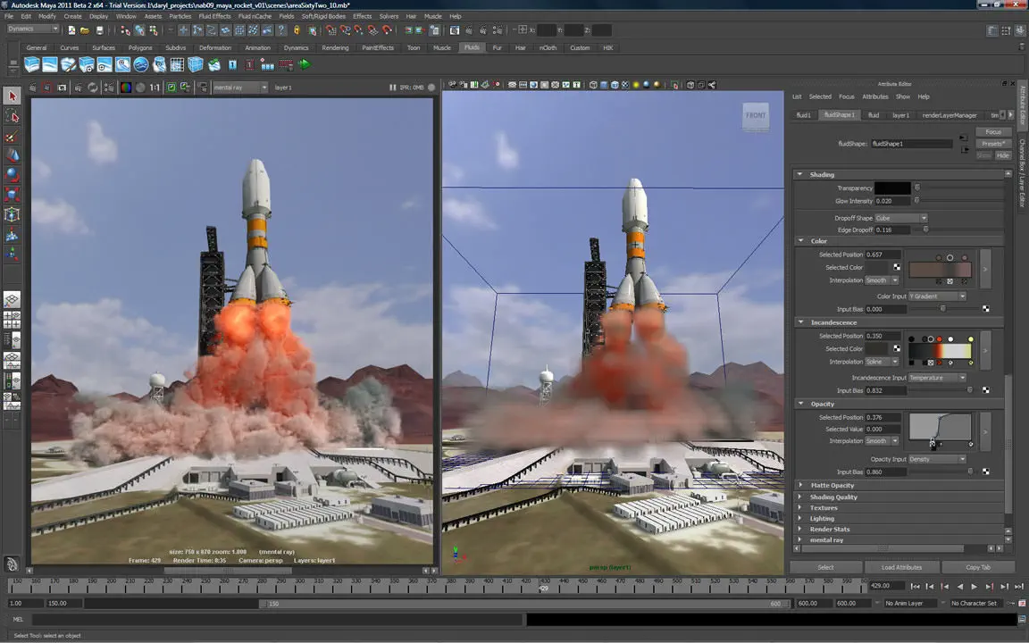Enable Snap to Grid

click(x=330, y=29)
